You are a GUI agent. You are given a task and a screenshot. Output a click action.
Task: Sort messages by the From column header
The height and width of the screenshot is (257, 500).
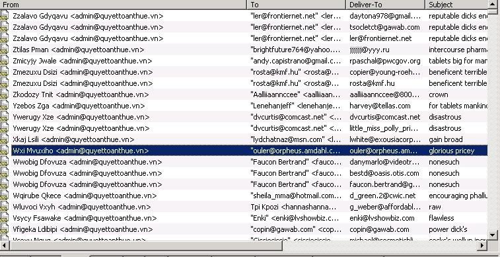point(124,5)
